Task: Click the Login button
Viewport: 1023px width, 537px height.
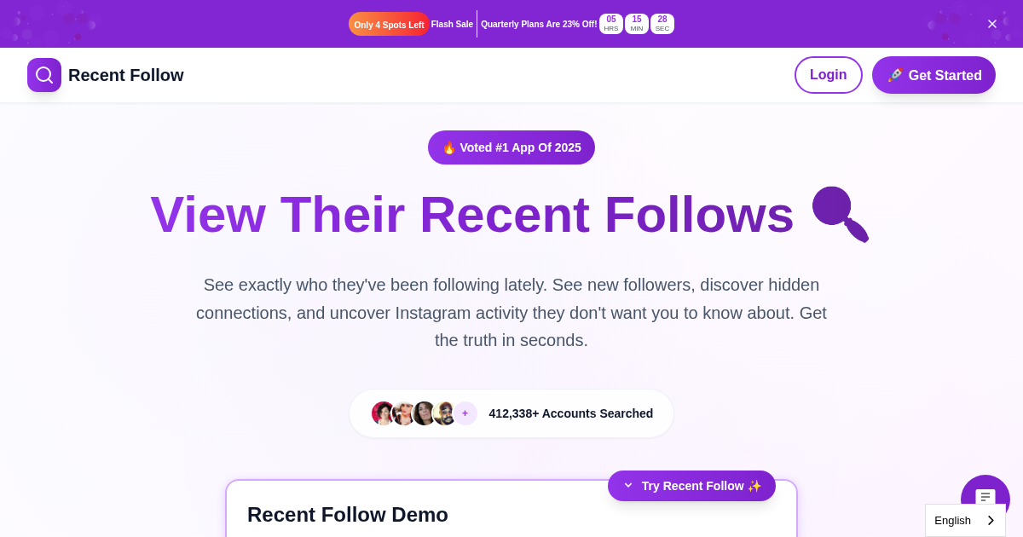Action: coord(828,75)
